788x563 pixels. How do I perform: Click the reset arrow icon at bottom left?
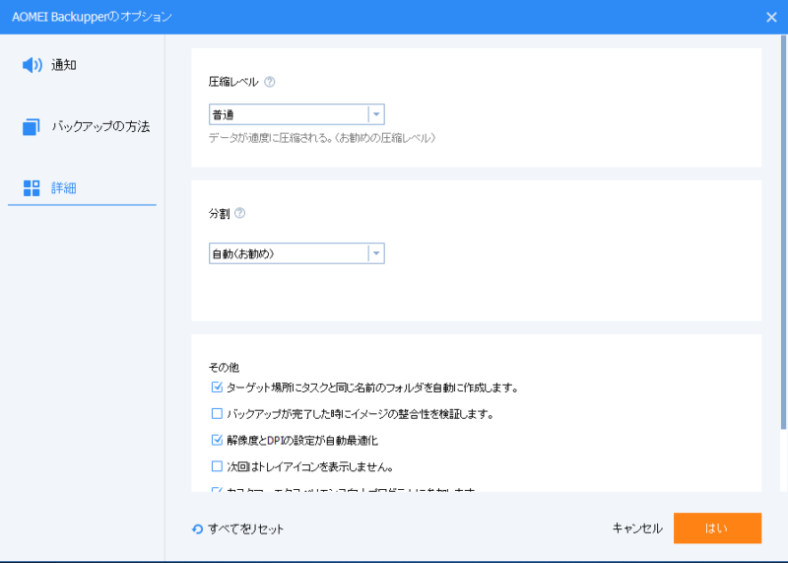coord(198,528)
